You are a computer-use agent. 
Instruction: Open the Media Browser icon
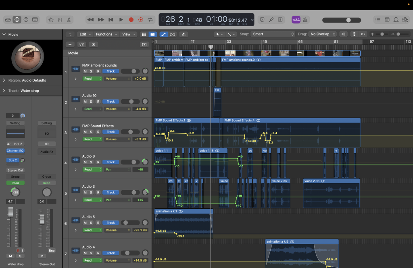[x=405, y=20]
